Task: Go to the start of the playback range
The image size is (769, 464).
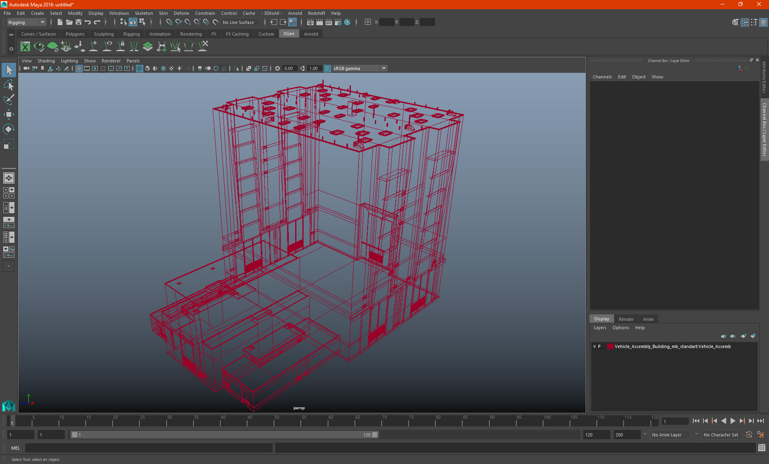Action: [696, 421]
